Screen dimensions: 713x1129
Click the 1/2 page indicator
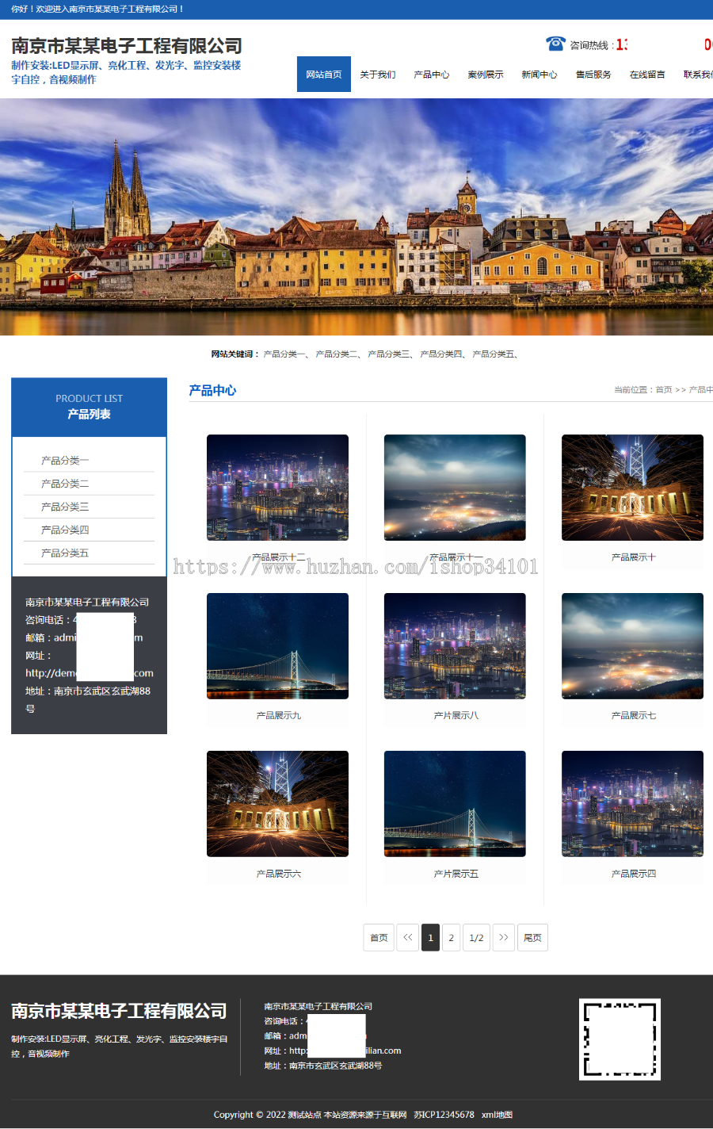click(x=476, y=937)
